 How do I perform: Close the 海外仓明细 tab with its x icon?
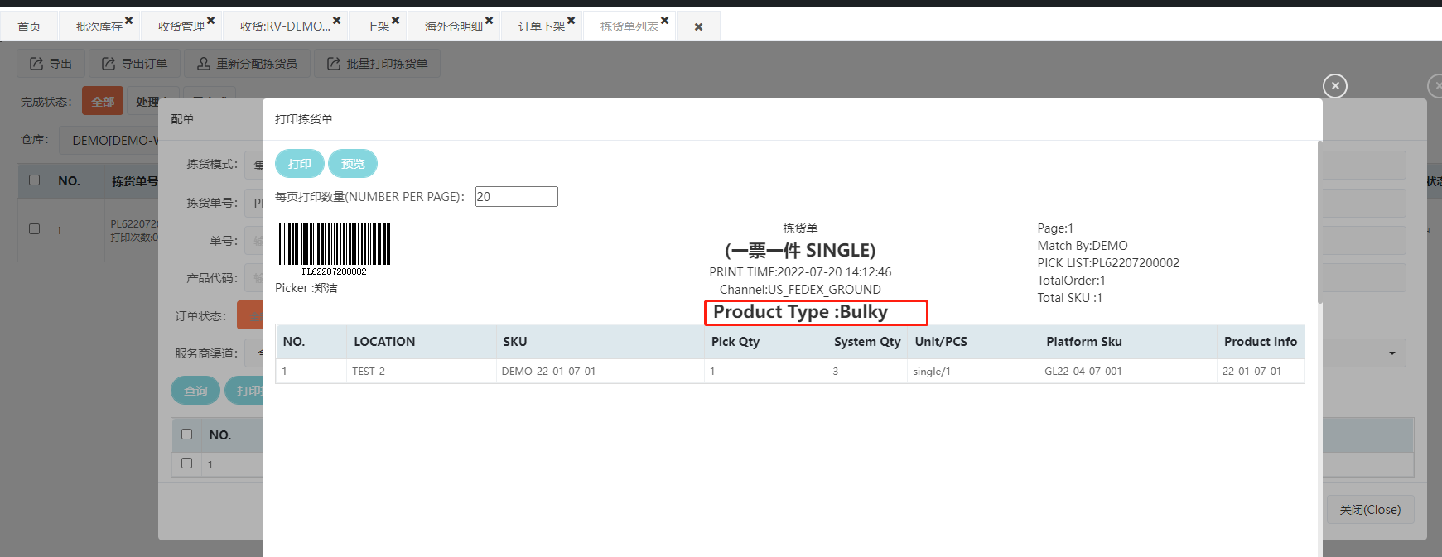point(490,21)
